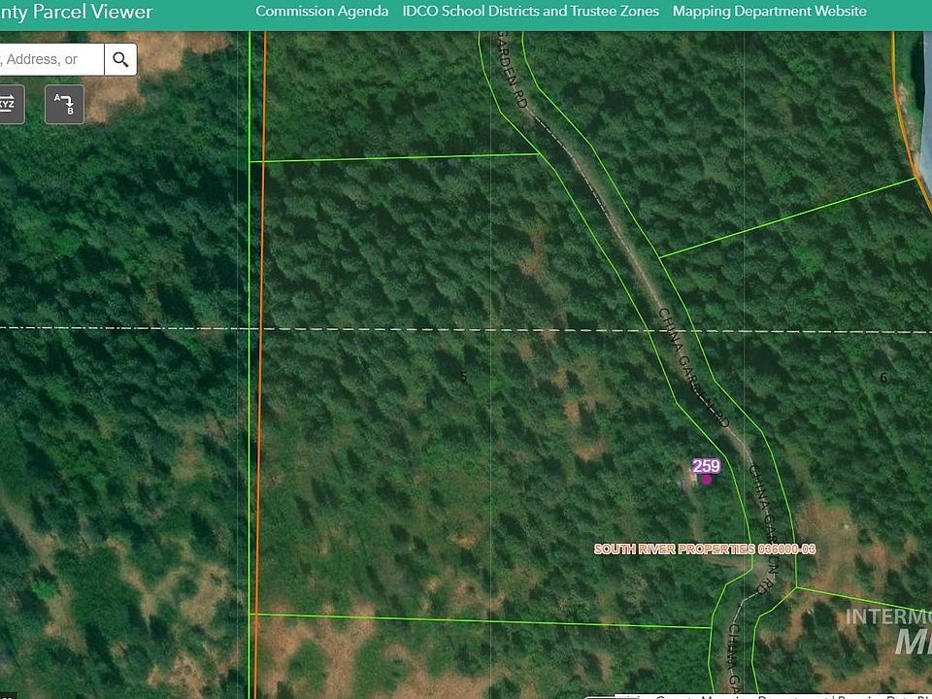Image resolution: width=932 pixels, height=699 pixels.
Task: Click the section number 5 label
Action: (x=464, y=377)
